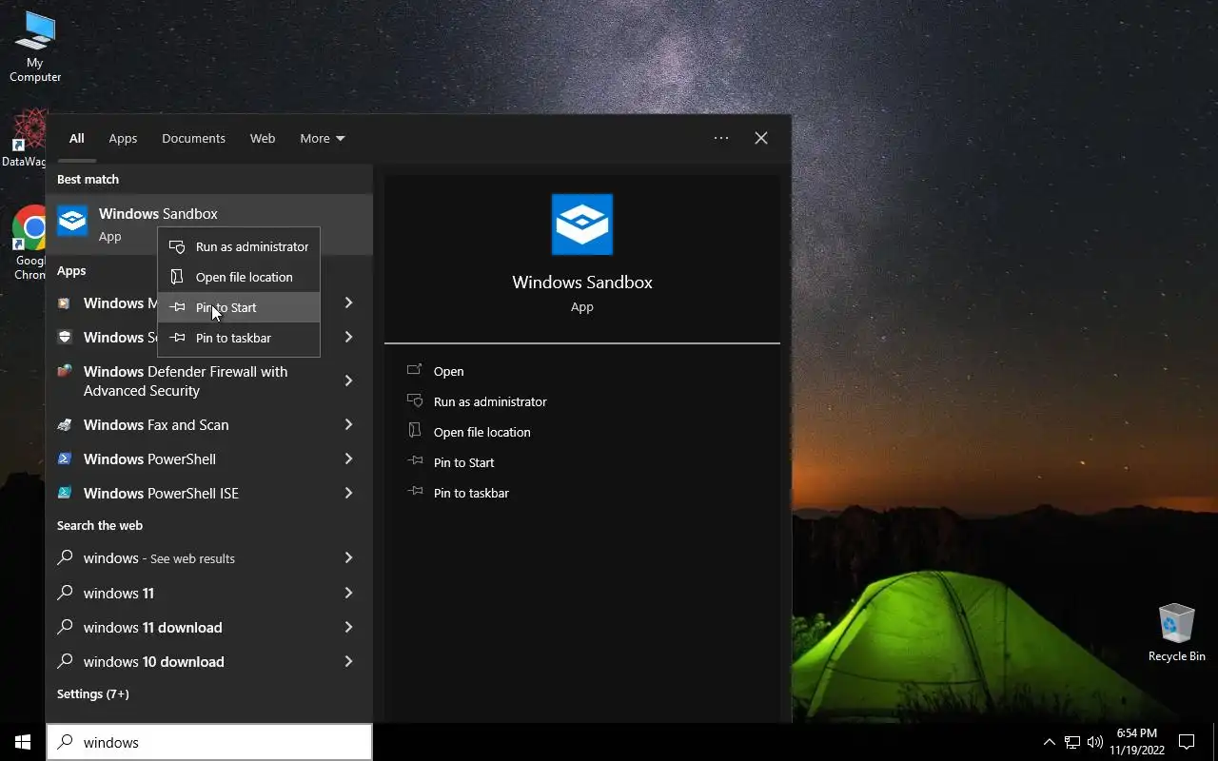Expand the 'windows 10 download' arrow
Image resolution: width=1218 pixels, height=761 pixels.
coord(348,661)
